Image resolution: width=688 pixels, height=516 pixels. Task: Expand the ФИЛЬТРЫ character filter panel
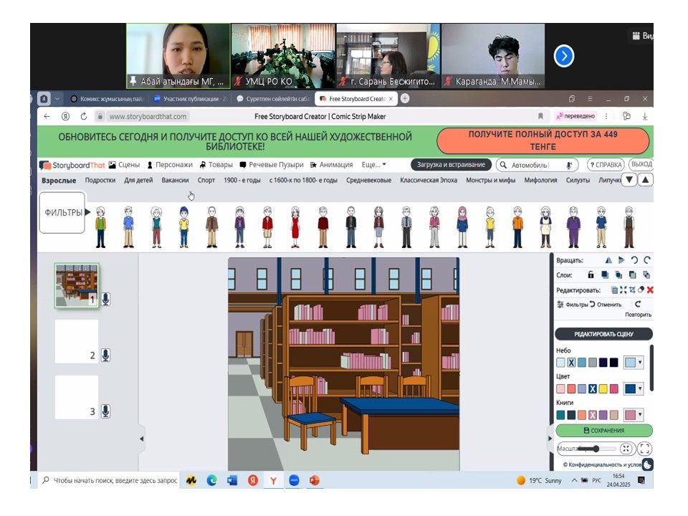coord(62,212)
